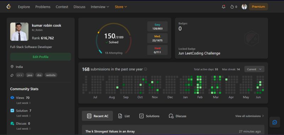Click the c++ skill tag
This screenshot has height=135, width=284.
pyautogui.click(x=20, y=75)
